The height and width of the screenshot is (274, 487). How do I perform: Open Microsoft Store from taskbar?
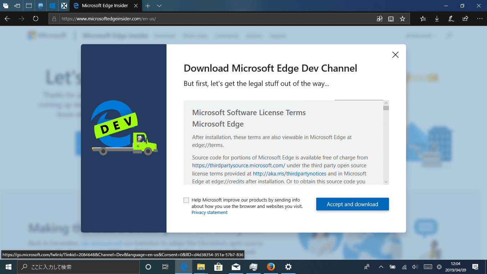click(219, 267)
